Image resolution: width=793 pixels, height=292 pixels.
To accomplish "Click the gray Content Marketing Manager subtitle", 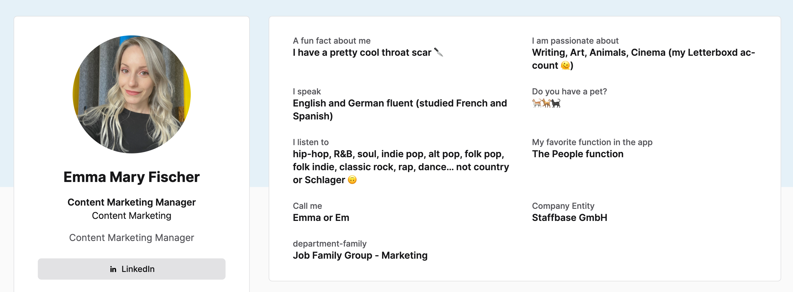I will tap(131, 237).
